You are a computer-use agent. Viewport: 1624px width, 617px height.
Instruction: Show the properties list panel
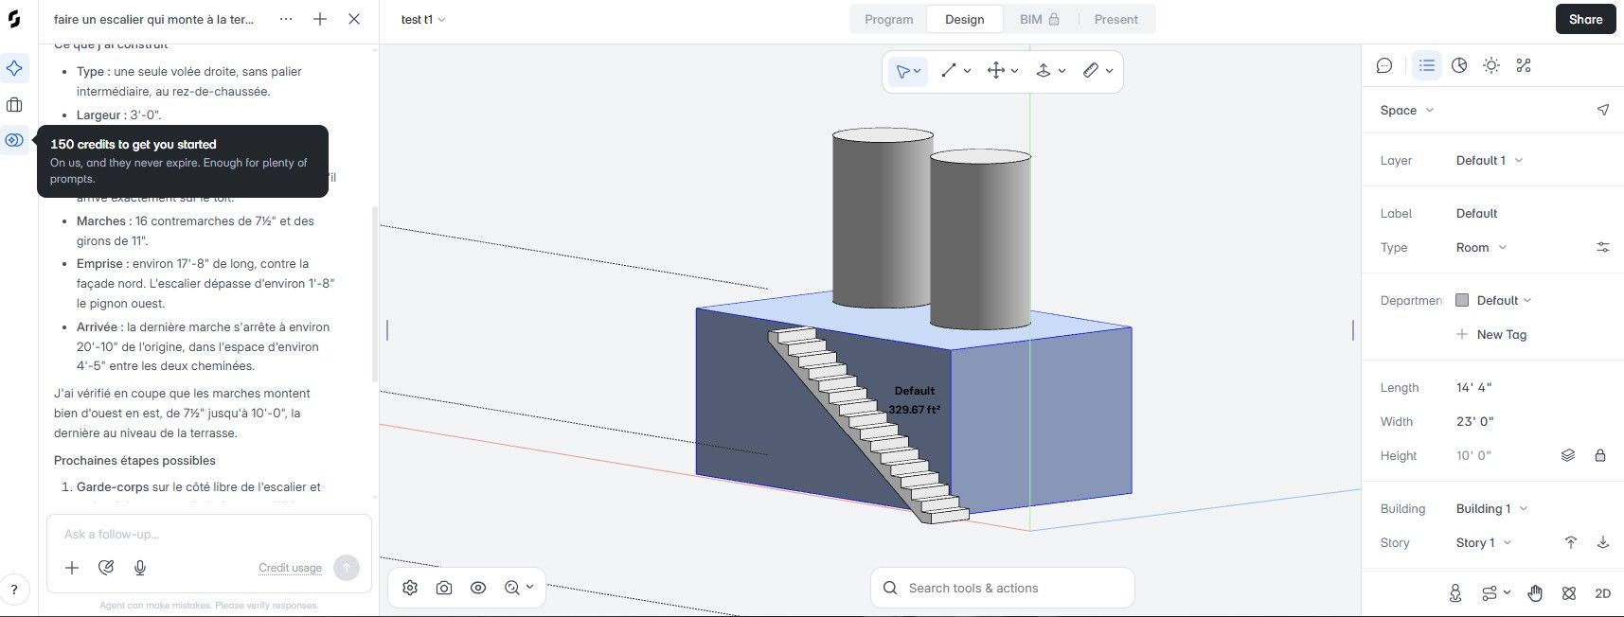pyautogui.click(x=1427, y=65)
